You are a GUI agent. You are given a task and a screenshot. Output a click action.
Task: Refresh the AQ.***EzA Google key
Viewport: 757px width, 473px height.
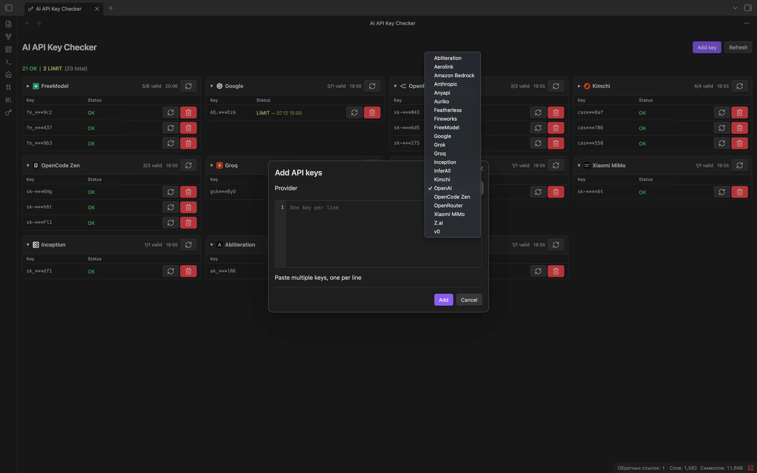pos(354,113)
